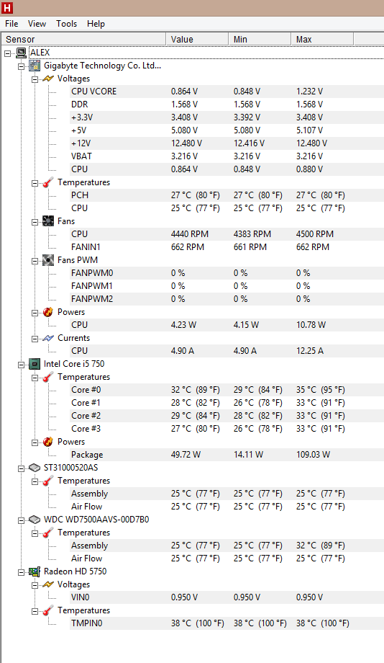Image resolution: width=384 pixels, height=663 pixels.
Task: Open the File menu
Action: coord(12,24)
